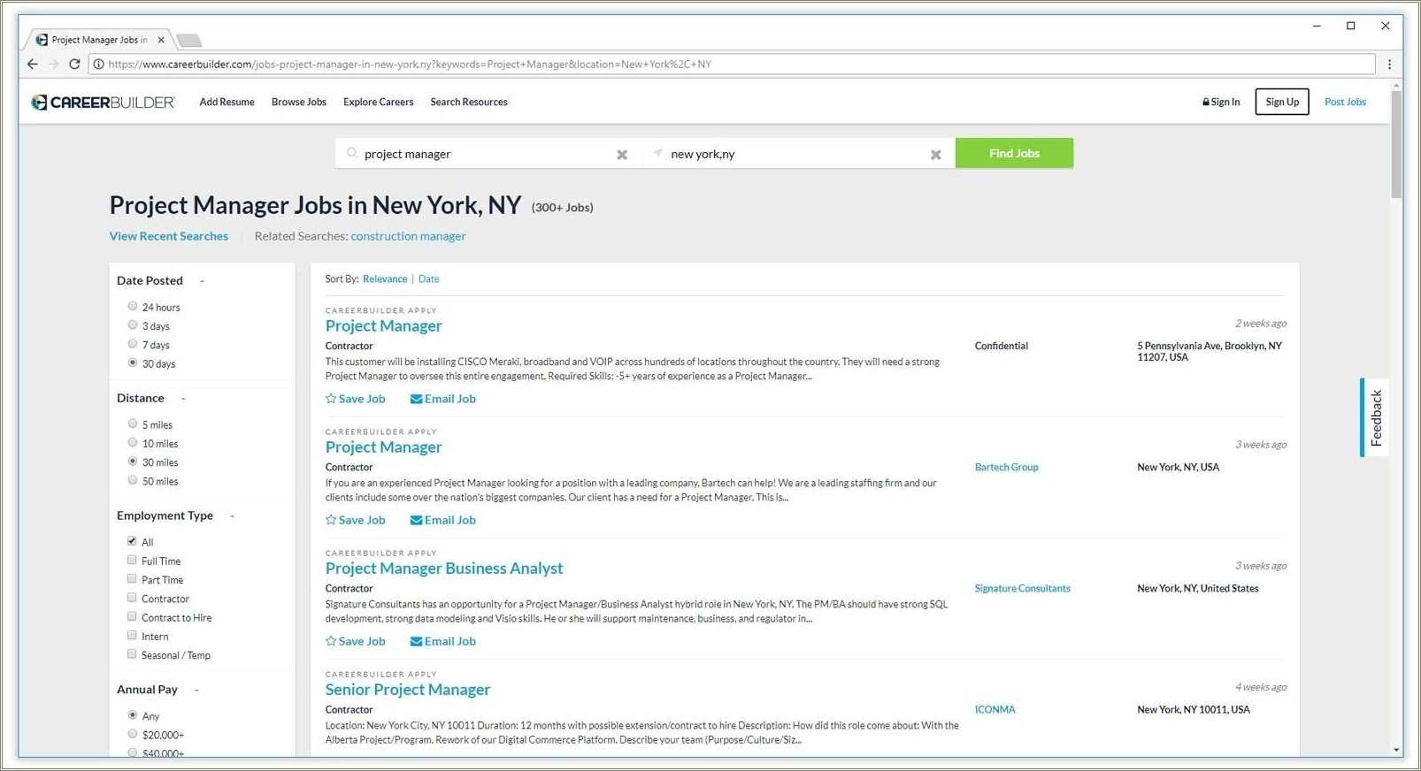The image size is (1421, 771).
Task: Select the 10 miles distance option
Action: pyautogui.click(x=133, y=442)
